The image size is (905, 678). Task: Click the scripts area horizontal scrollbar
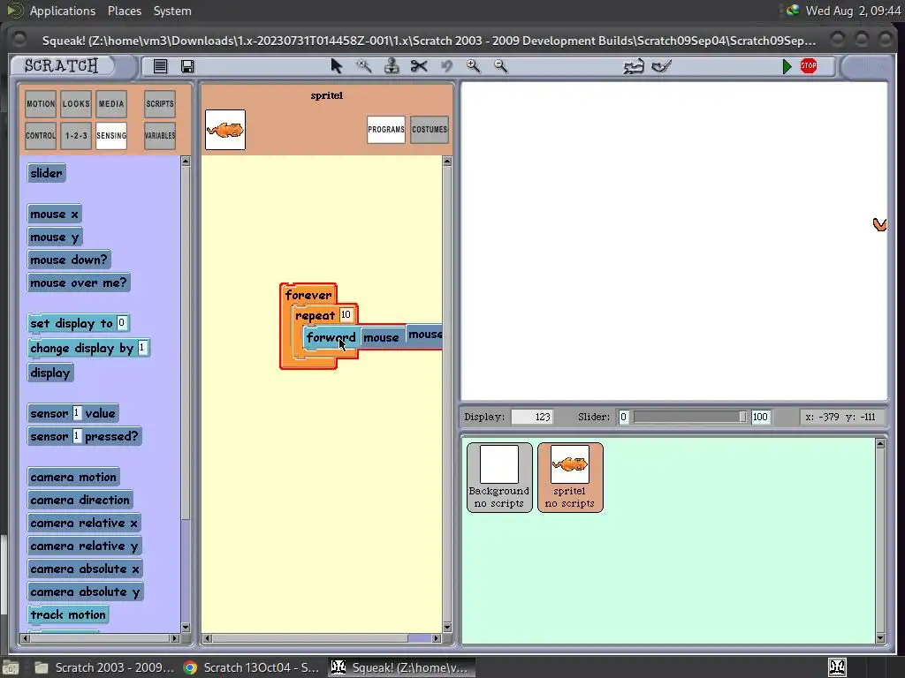(323, 638)
